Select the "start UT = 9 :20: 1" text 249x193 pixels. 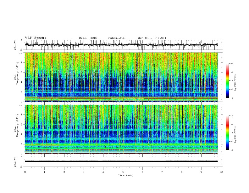[x=152, y=38]
